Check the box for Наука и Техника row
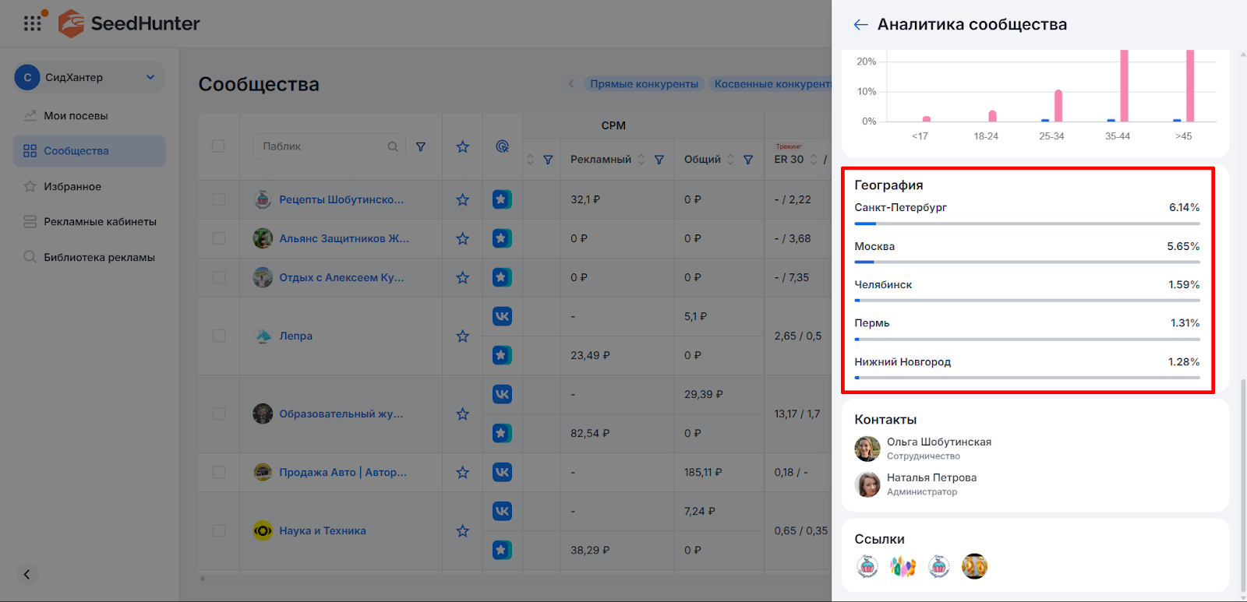Screen dimensions: 1247x602 tap(219, 531)
